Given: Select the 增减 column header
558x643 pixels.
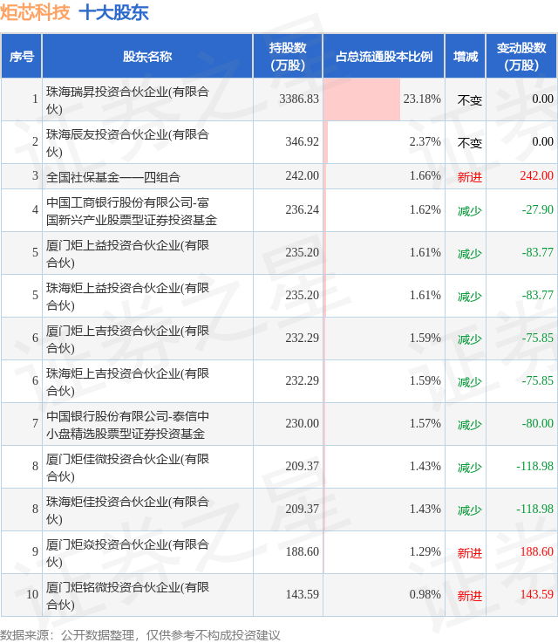Looking at the screenshot, I should coord(465,56).
